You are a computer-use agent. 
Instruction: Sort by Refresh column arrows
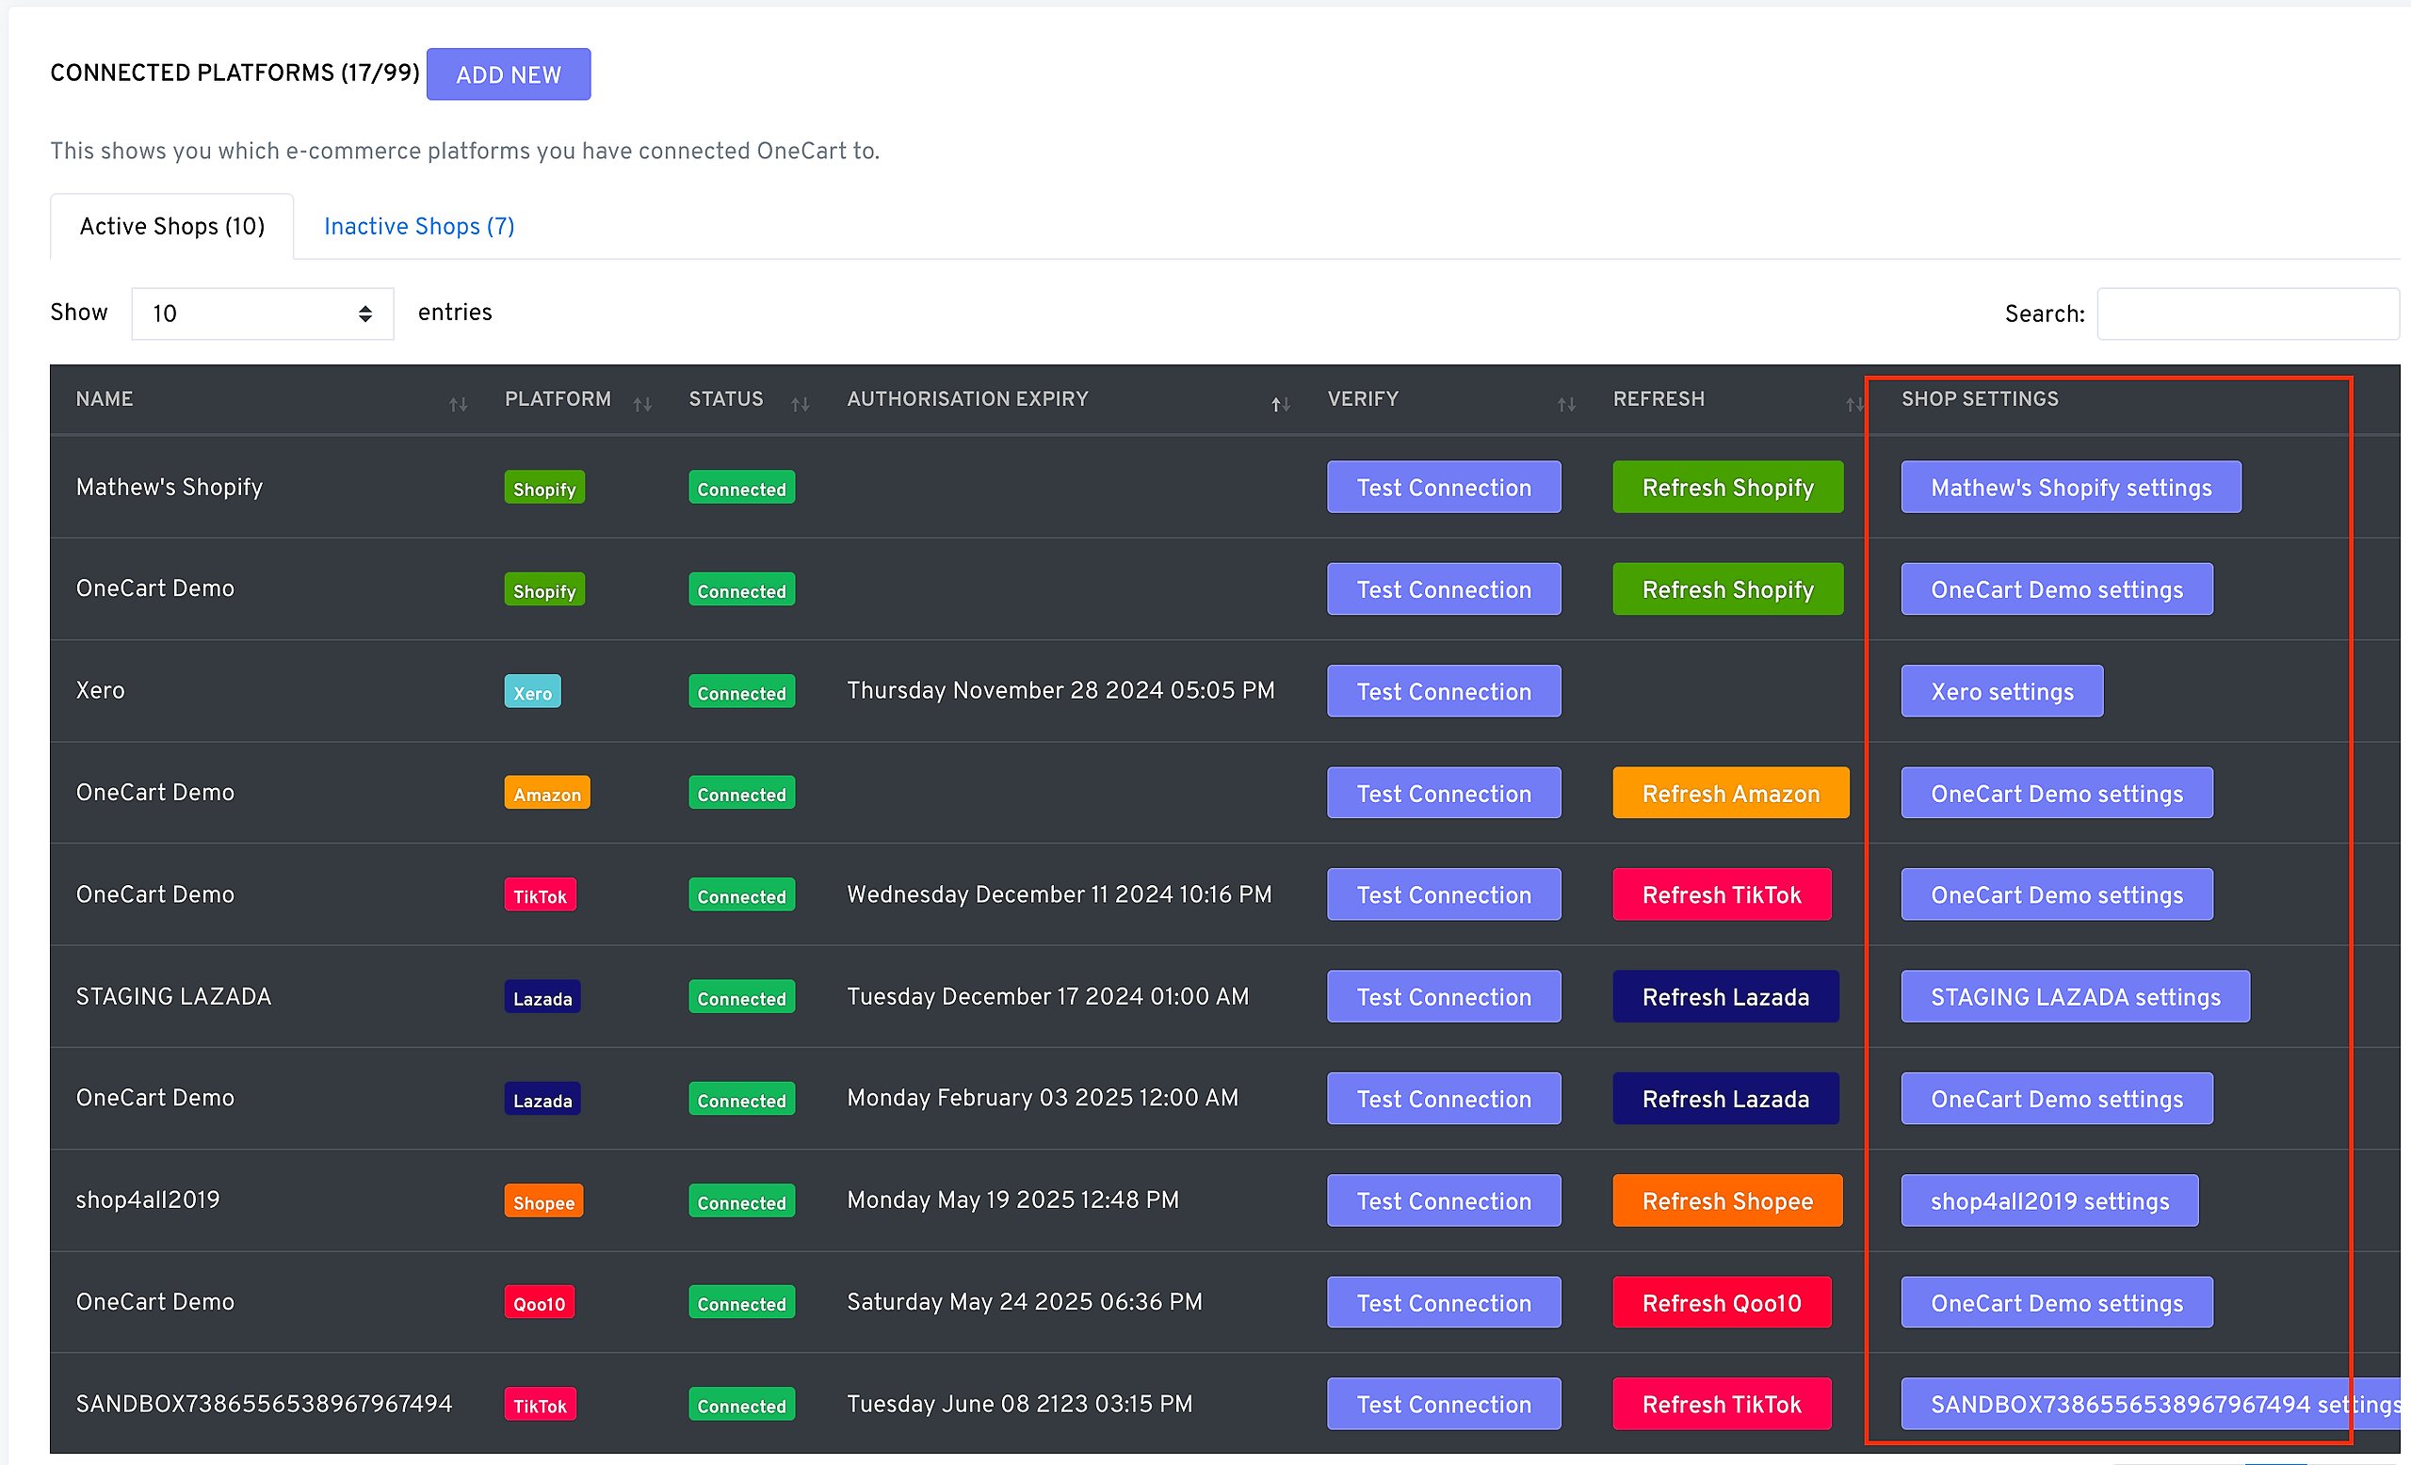[1853, 404]
